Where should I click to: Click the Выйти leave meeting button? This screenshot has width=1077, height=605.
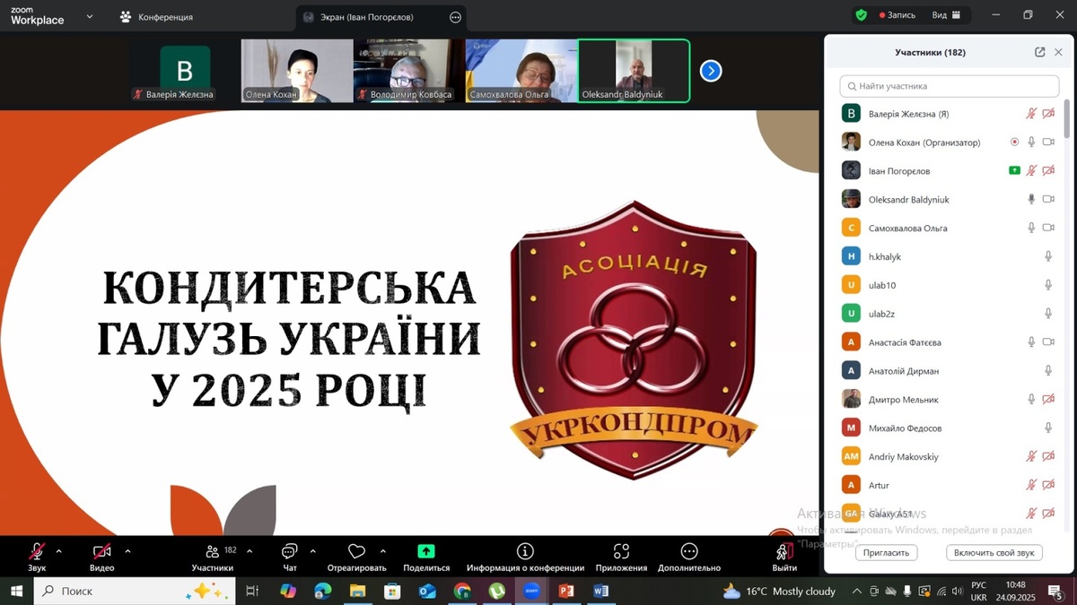(784, 557)
